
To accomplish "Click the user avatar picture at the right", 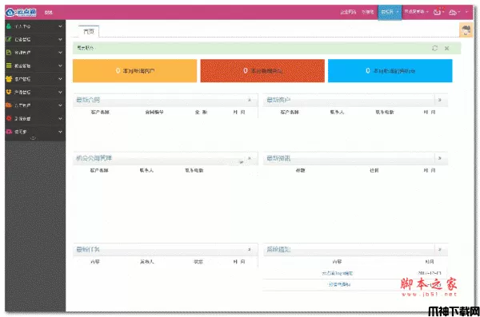I will pyautogui.click(x=466, y=30).
